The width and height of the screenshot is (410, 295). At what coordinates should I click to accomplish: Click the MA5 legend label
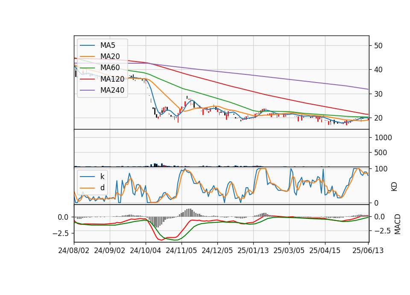[108, 45]
